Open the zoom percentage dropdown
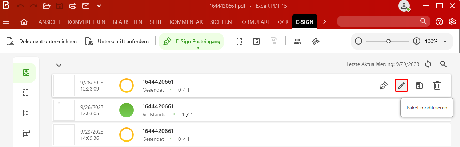 (x=445, y=41)
